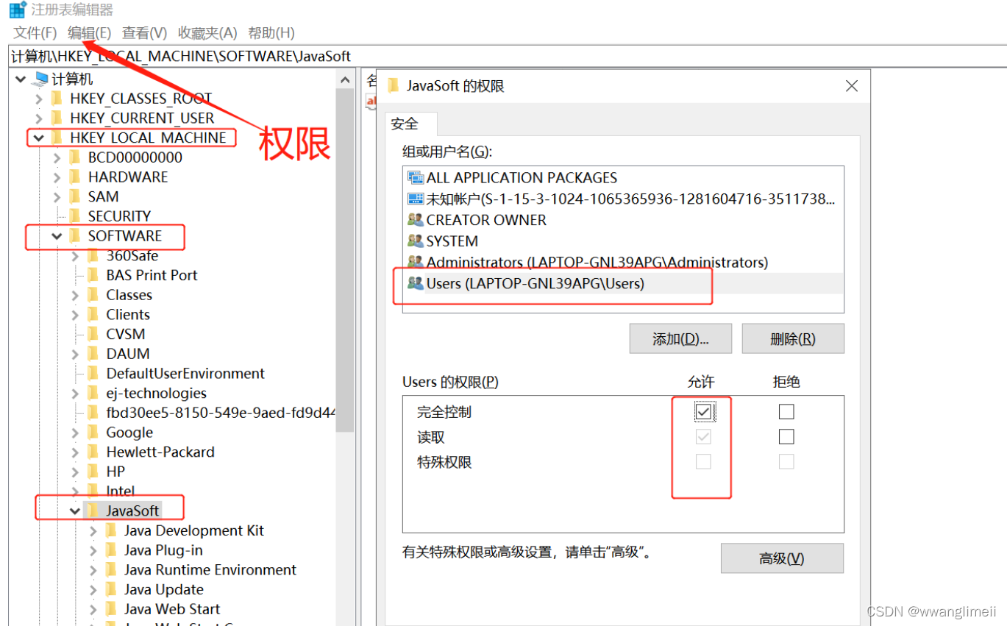The width and height of the screenshot is (1007, 626).
Task: Toggle Allow checkbox for 读取
Action: (703, 437)
